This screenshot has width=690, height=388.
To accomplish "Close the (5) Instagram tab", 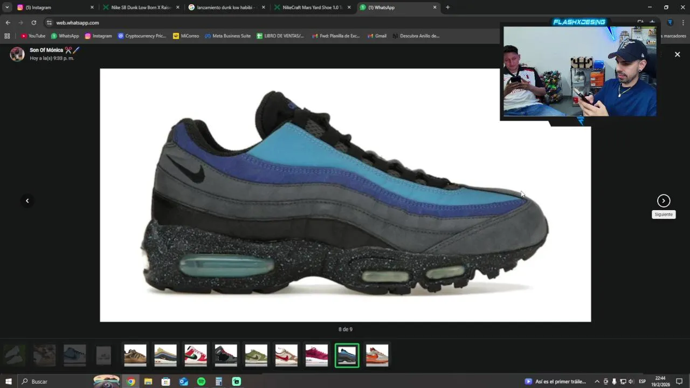I will [92, 8].
